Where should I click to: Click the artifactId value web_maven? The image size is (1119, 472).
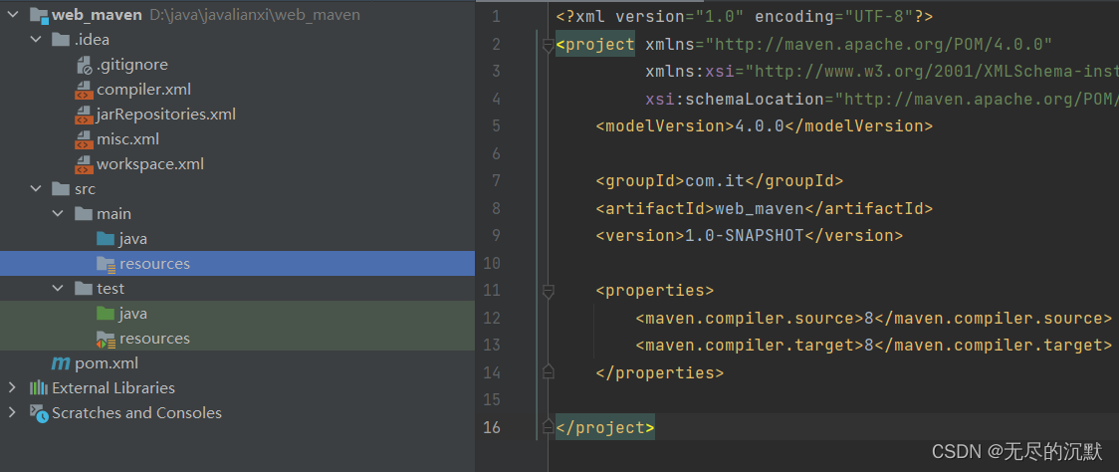coord(760,208)
